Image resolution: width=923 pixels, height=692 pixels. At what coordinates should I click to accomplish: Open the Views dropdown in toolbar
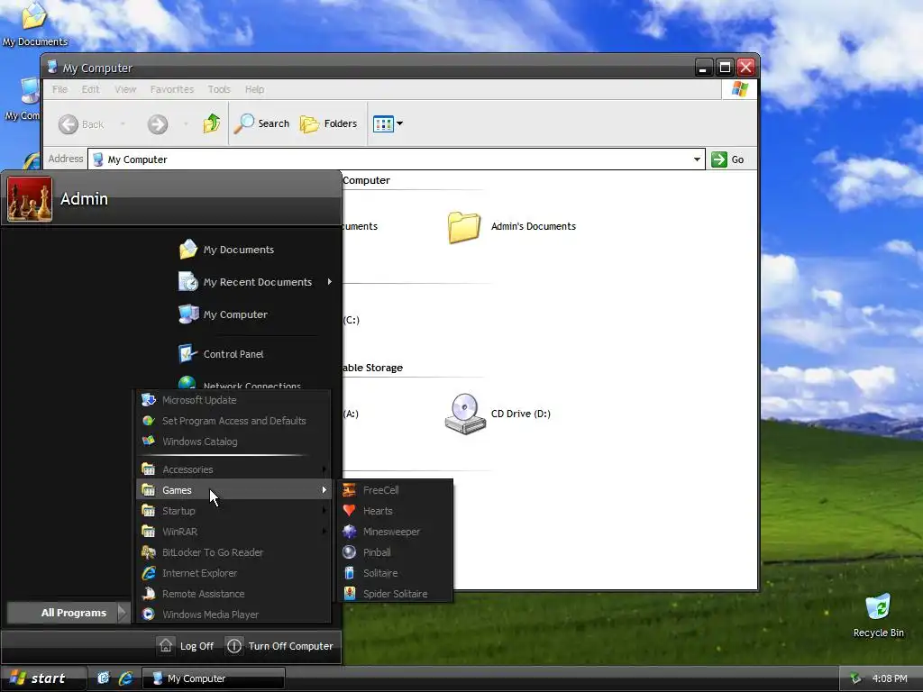point(399,123)
